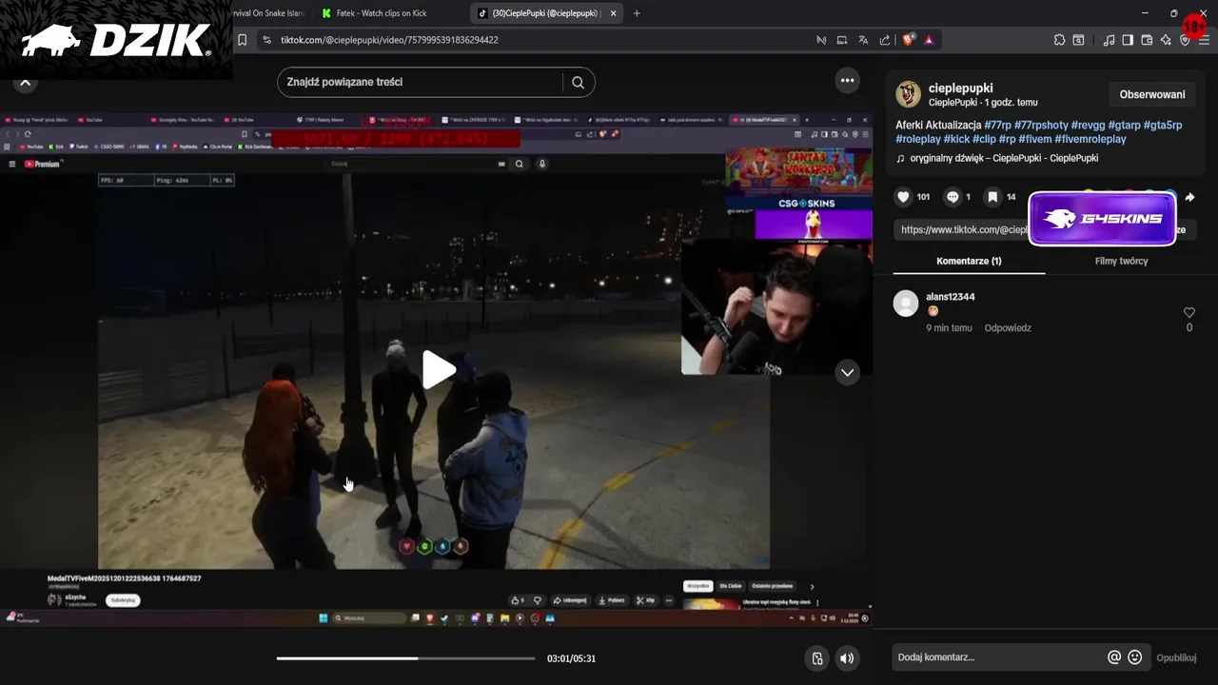Close the CieplePupki TikTok browser tab
This screenshot has width=1218, height=685.
[614, 13]
